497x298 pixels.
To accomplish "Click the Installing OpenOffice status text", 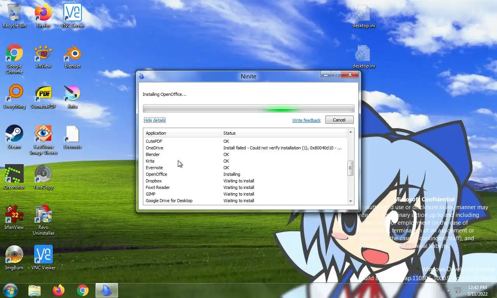I will click(x=164, y=94).
